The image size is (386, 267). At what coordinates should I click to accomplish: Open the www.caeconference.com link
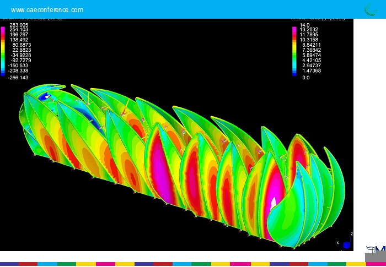tap(47, 10)
